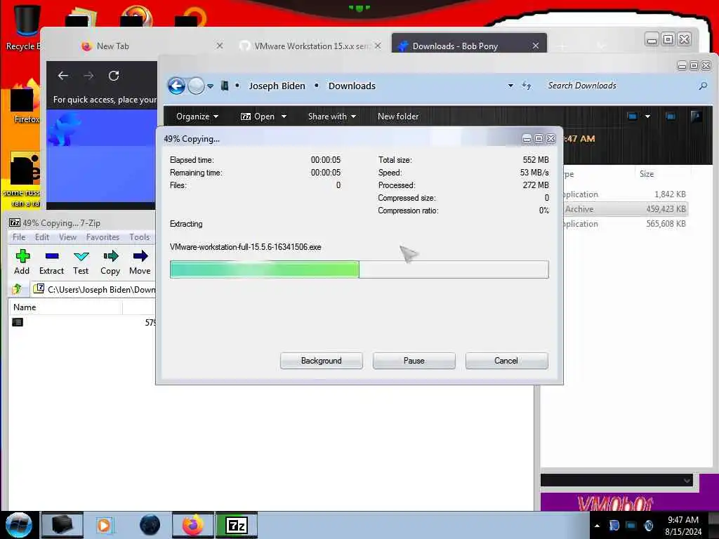Open the media player taskbar icon
Viewport: 719px width, 539px height.
click(x=104, y=525)
